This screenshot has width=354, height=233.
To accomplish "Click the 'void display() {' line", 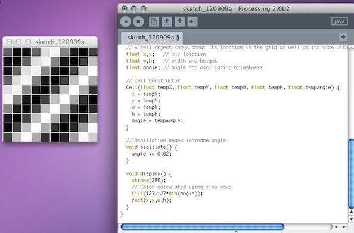I will (x=149, y=174).
